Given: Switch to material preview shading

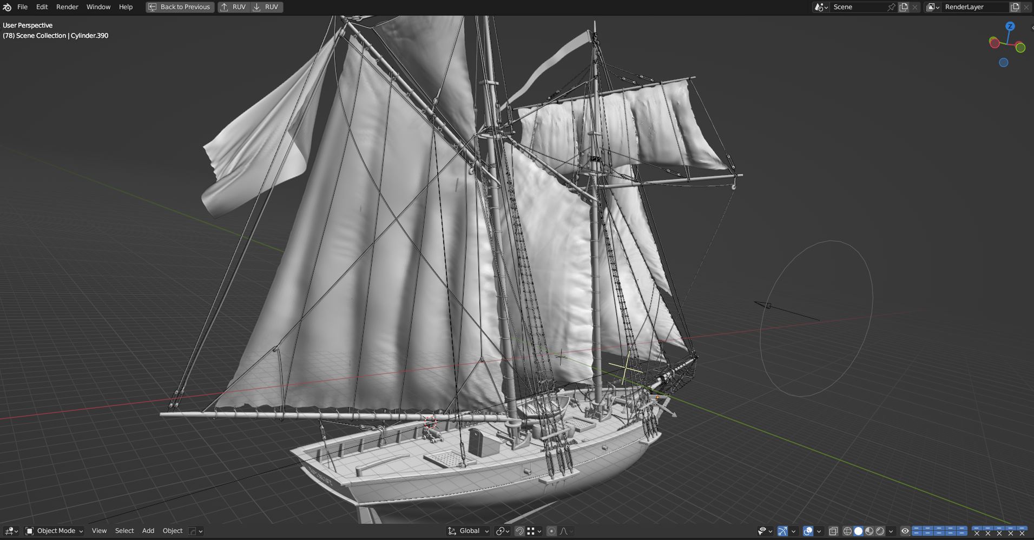Looking at the screenshot, I should pos(869,531).
